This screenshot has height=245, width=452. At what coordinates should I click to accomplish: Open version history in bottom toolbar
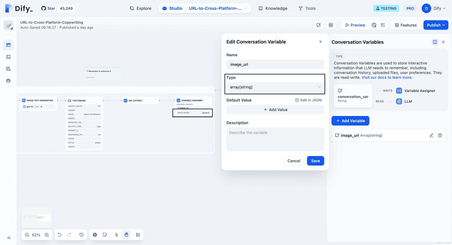point(81,235)
